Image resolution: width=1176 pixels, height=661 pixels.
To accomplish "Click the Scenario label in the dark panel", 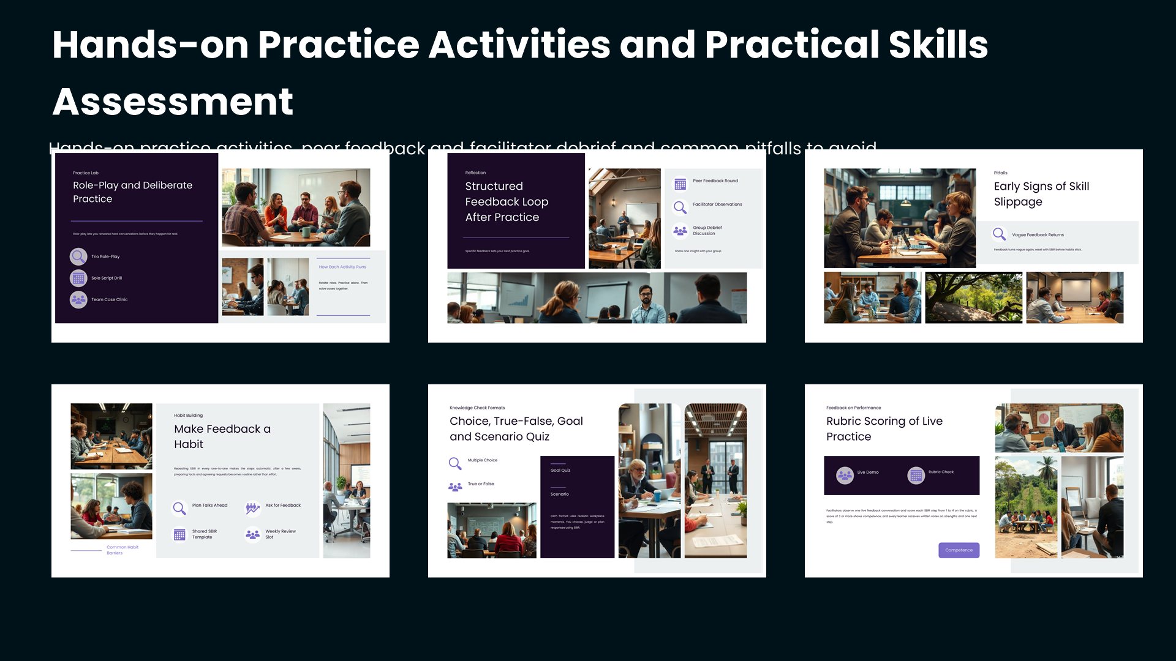I will (x=559, y=494).
